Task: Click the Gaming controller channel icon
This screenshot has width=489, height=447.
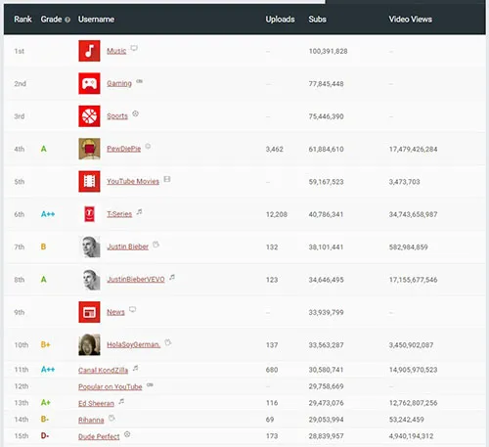Action: (89, 83)
